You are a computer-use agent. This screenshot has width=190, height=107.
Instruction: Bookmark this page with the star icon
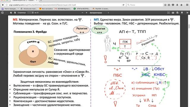(x=165, y=5)
